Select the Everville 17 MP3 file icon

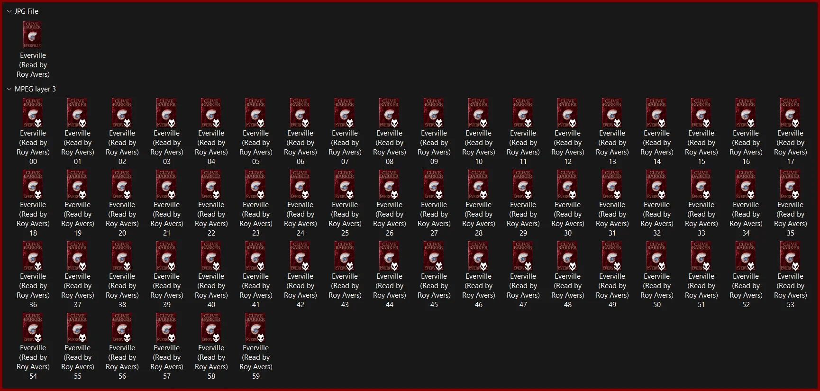(790, 113)
